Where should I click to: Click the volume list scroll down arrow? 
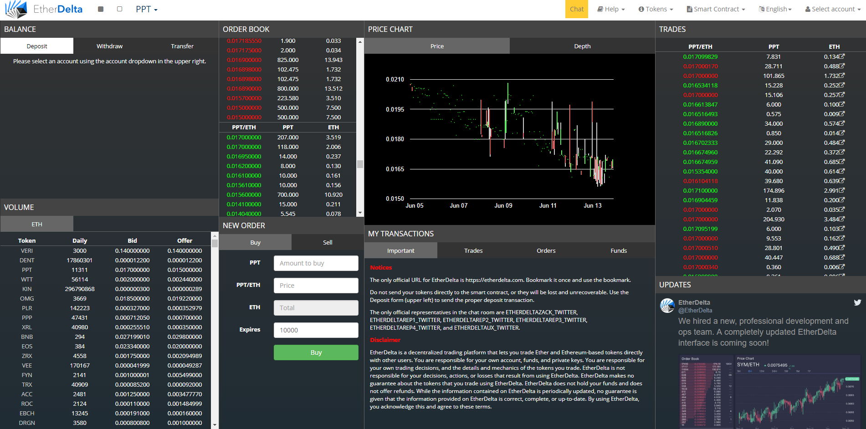coord(215,425)
